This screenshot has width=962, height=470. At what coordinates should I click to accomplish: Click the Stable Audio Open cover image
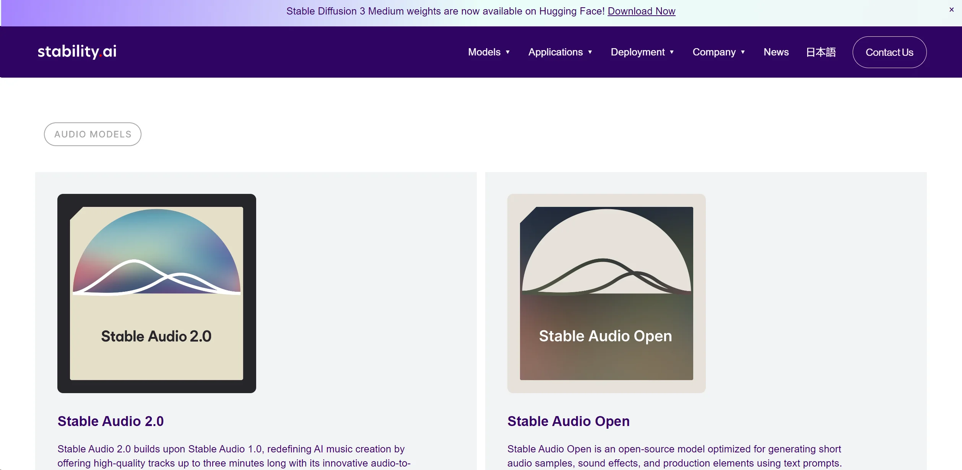606,294
